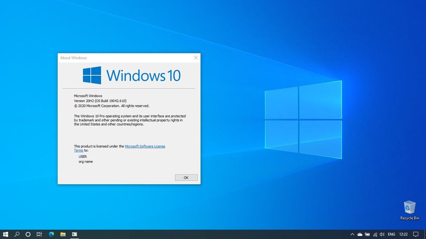Image resolution: width=426 pixels, height=239 pixels.
Task: Click the "USER" licensee text
Action: pyautogui.click(x=83, y=156)
